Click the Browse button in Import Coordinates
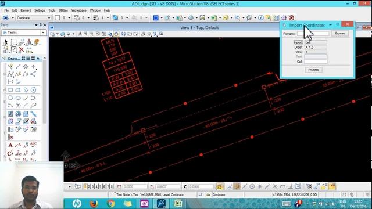 pos(339,34)
